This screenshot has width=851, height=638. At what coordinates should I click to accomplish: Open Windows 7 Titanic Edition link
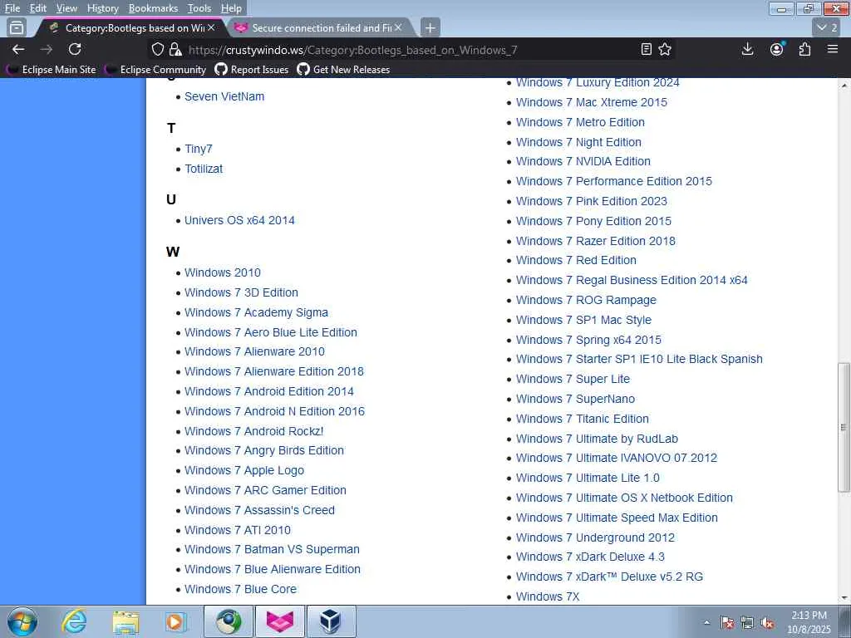tap(583, 419)
